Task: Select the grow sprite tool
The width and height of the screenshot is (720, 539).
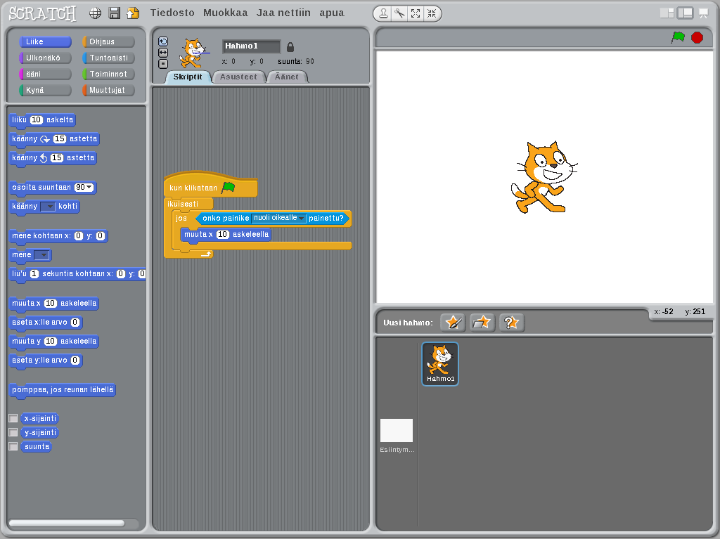Action: (416, 14)
